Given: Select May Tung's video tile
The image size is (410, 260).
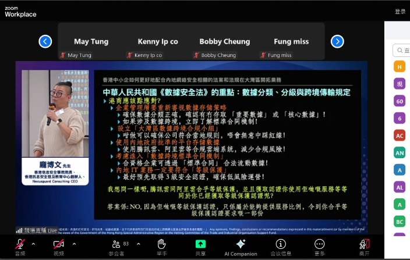Looking at the screenshot, I should (91, 41).
